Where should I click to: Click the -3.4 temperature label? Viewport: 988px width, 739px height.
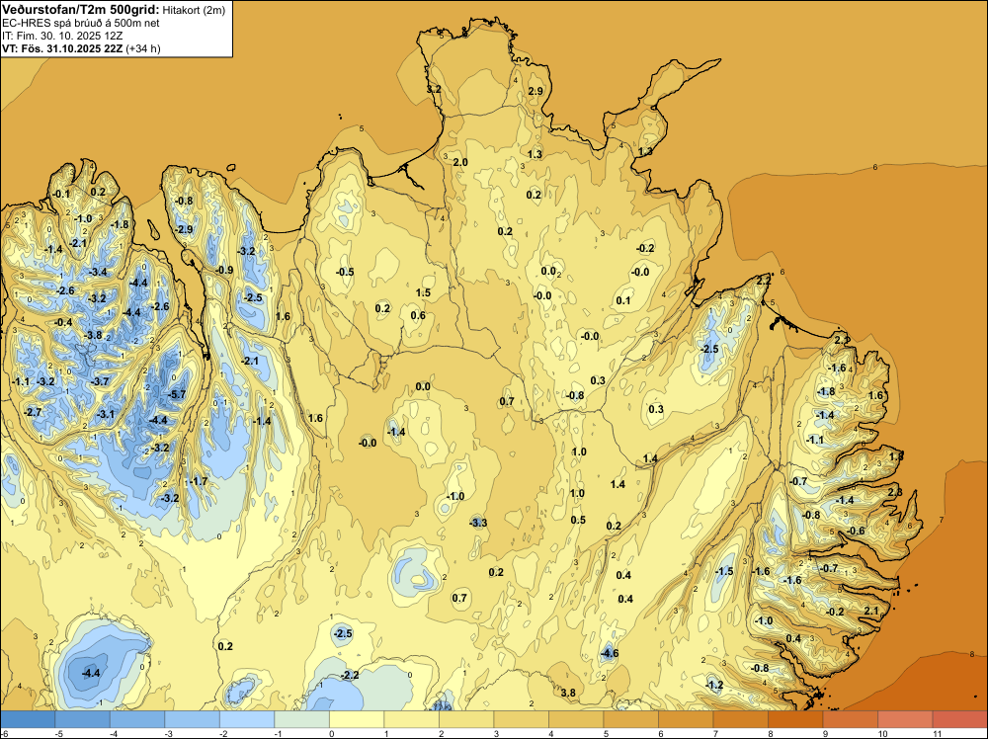click(98, 272)
